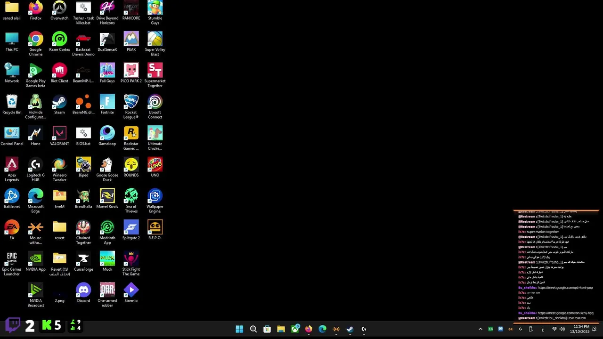Image resolution: width=603 pixels, height=339 pixels.
Task: Select the fiveM folder on desktop
Action: point(59,199)
